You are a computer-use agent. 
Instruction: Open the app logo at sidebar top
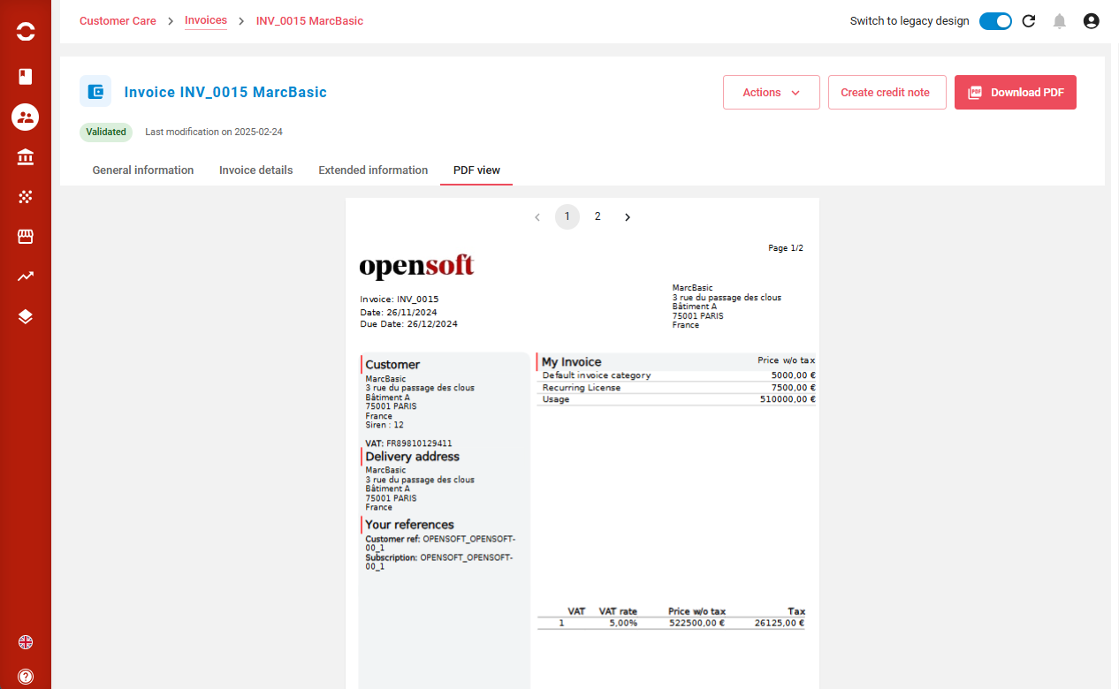(x=26, y=33)
